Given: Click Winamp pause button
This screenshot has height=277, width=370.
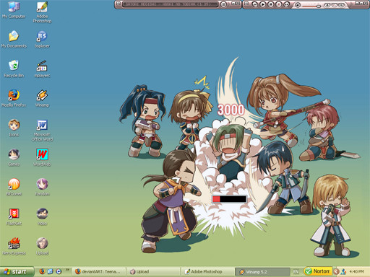Looking at the screenshot, I should 271,4.
